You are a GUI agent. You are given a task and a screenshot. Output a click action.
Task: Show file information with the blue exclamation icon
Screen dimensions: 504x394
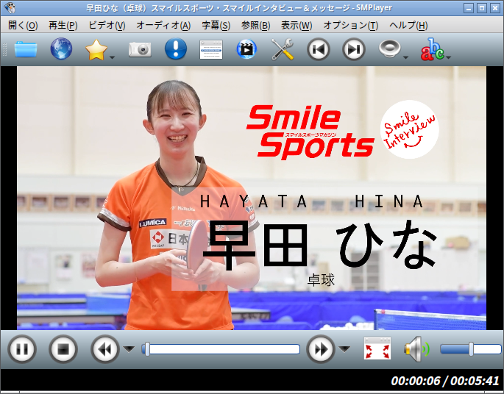click(176, 49)
